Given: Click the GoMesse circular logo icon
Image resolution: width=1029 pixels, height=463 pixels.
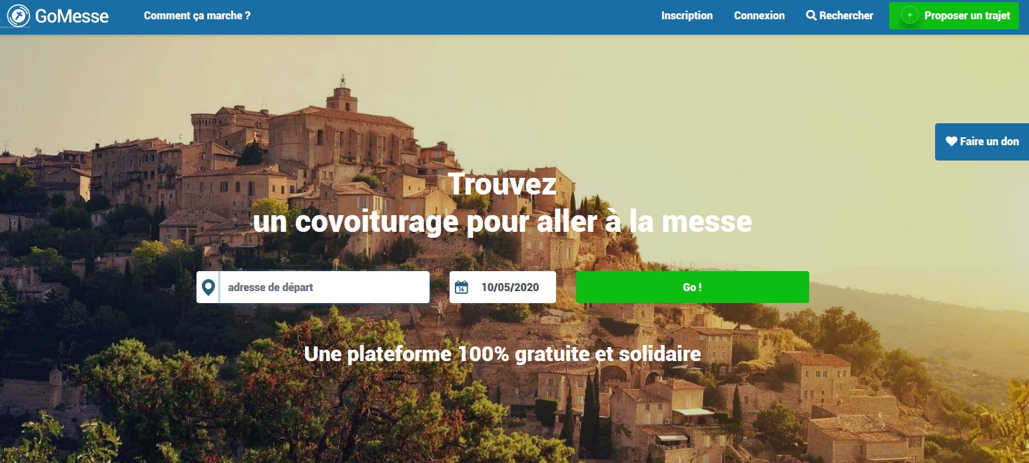Looking at the screenshot, I should point(18,15).
